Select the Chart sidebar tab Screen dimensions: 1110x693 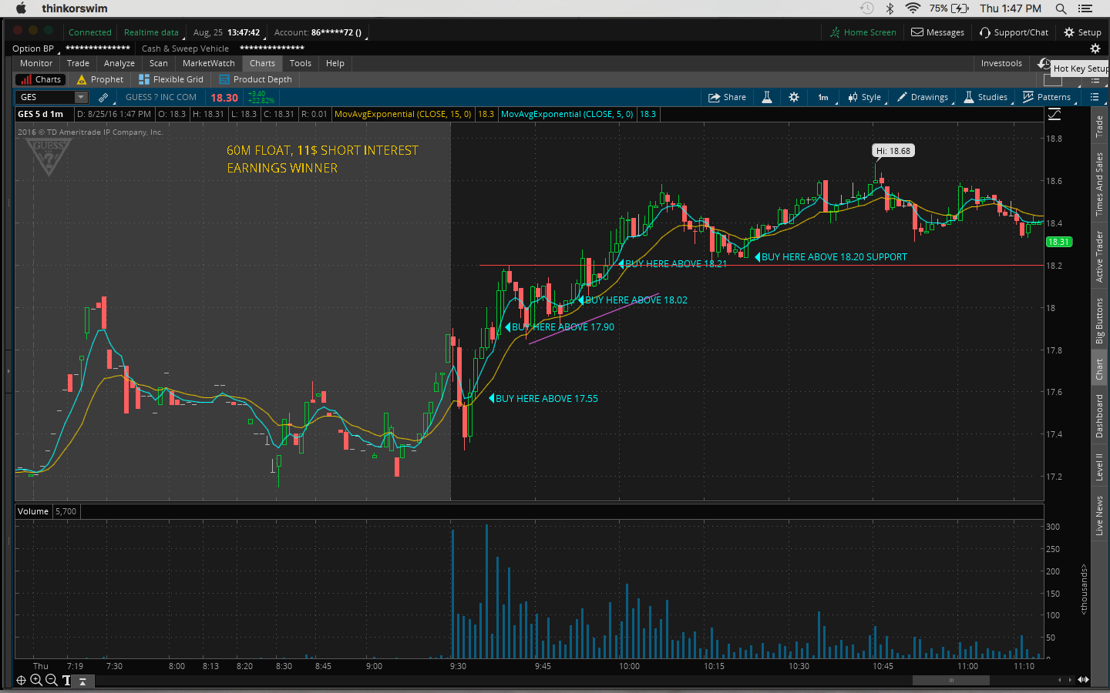tap(1099, 370)
